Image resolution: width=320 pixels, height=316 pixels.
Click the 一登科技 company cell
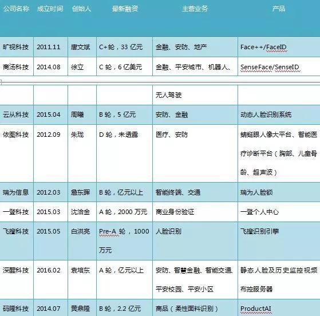(x=16, y=212)
